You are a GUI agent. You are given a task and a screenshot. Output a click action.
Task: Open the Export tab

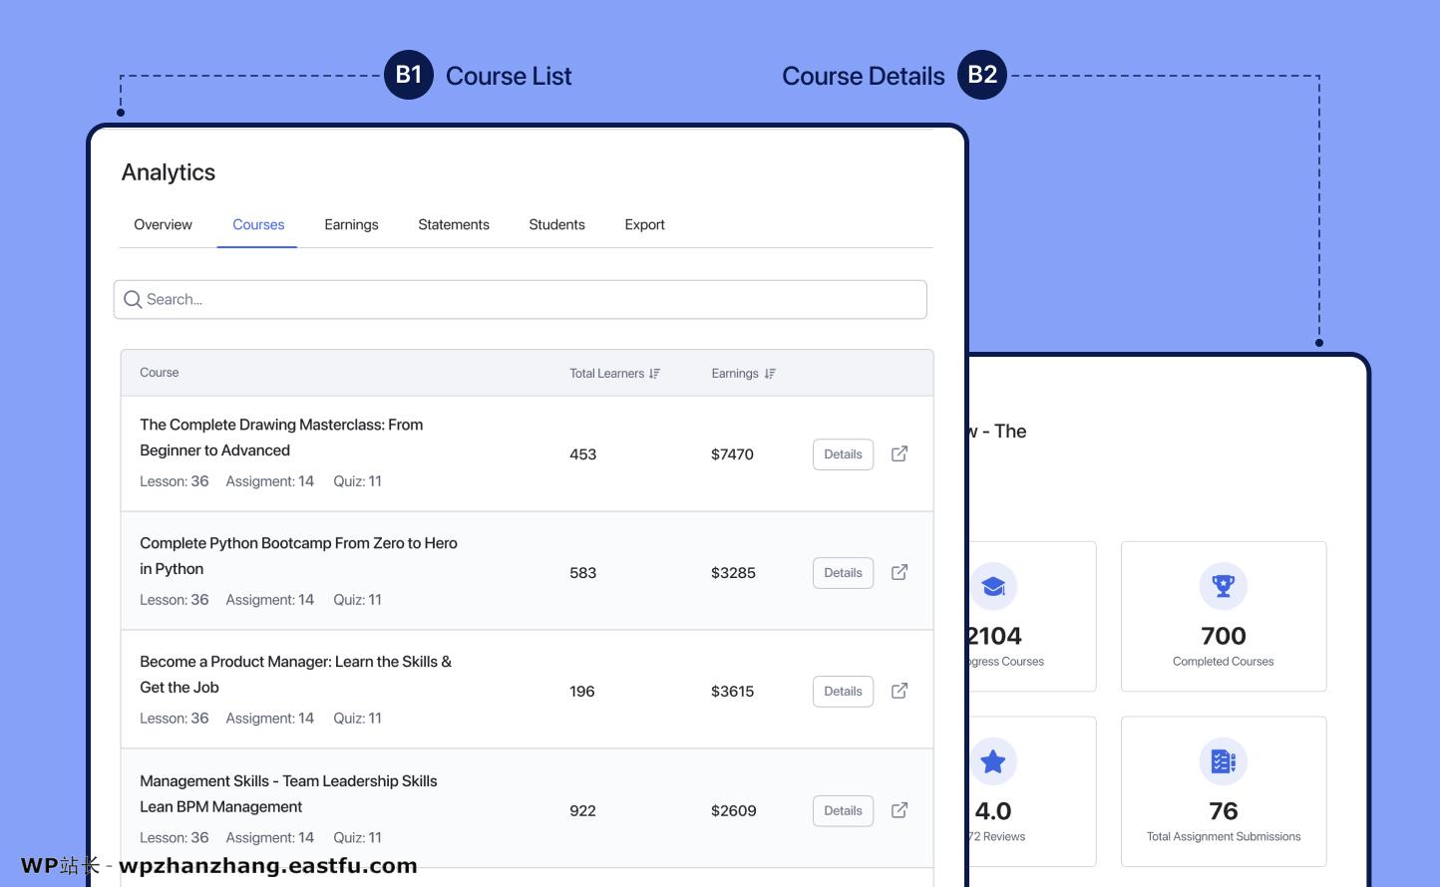coord(644,224)
